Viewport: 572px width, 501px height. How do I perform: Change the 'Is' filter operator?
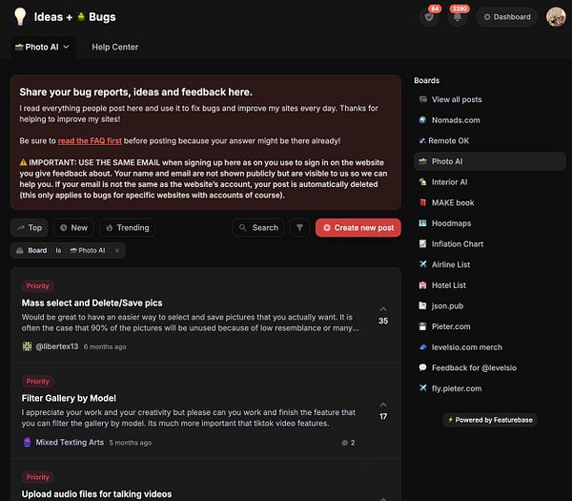pos(58,250)
